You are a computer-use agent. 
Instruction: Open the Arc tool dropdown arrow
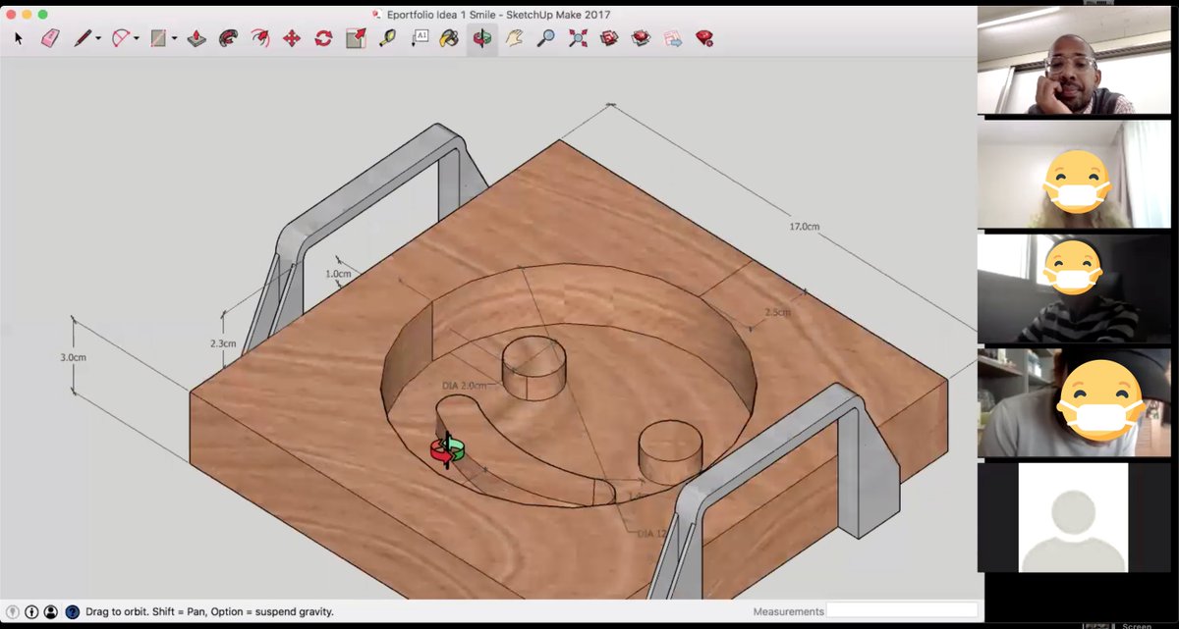[137, 39]
